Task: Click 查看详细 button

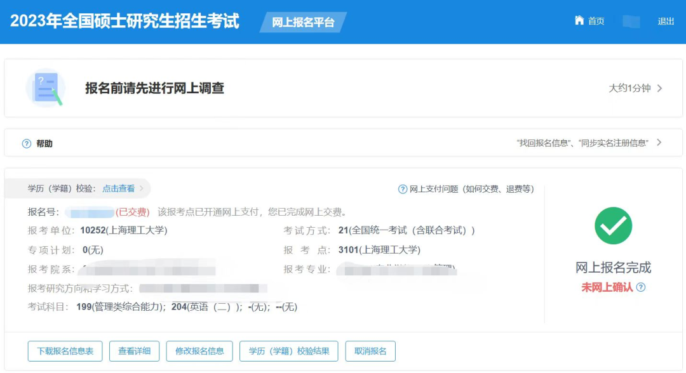Action: click(134, 351)
